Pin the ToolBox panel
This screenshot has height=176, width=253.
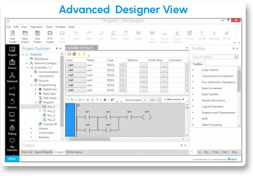click(234, 48)
